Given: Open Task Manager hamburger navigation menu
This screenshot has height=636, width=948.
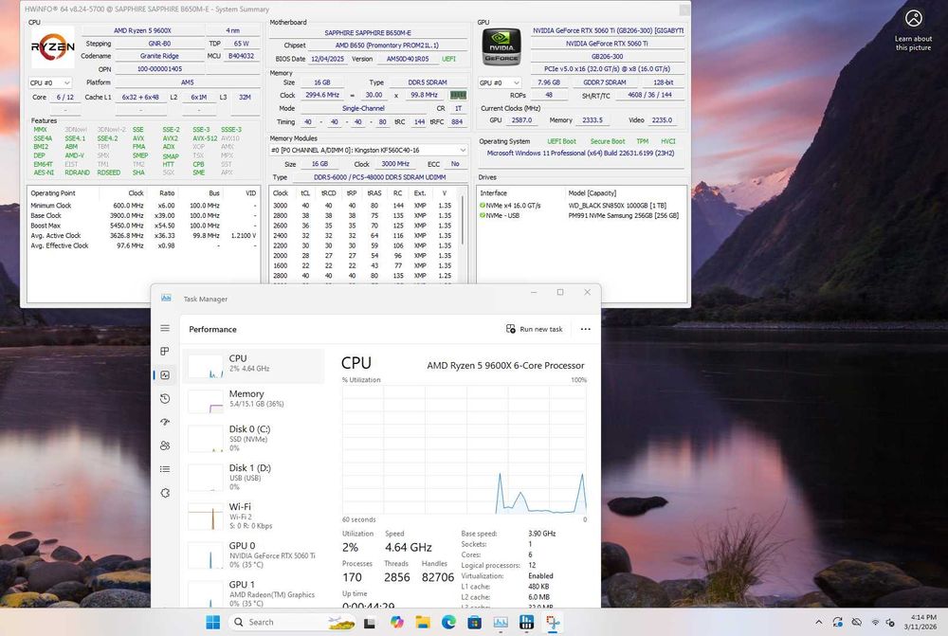Looking at the screenshot, I should (165, 328).
